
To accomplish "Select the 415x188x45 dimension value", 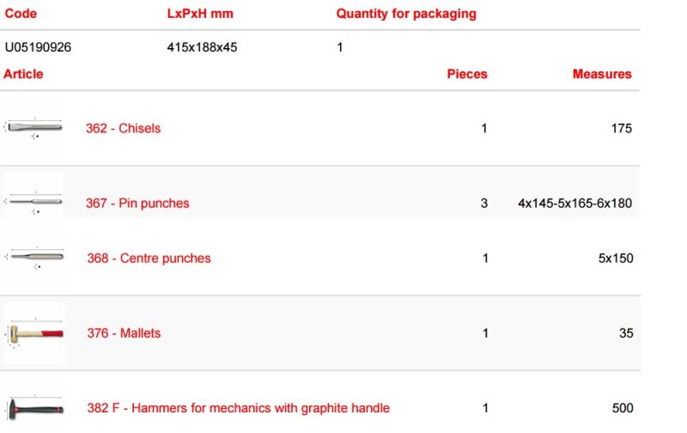I will click(202, 47).
